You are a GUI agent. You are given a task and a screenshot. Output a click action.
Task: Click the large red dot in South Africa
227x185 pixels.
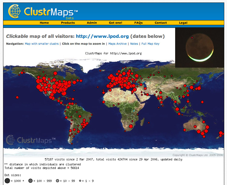[131, 126]
